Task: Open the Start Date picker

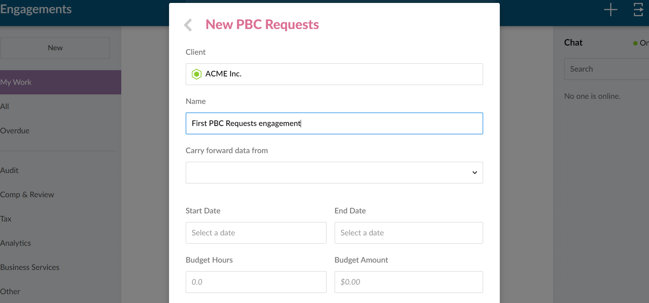Action: (x=256, y=233)
